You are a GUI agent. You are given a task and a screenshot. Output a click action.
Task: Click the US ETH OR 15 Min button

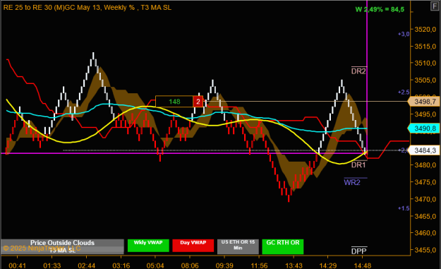pos(238,247)
